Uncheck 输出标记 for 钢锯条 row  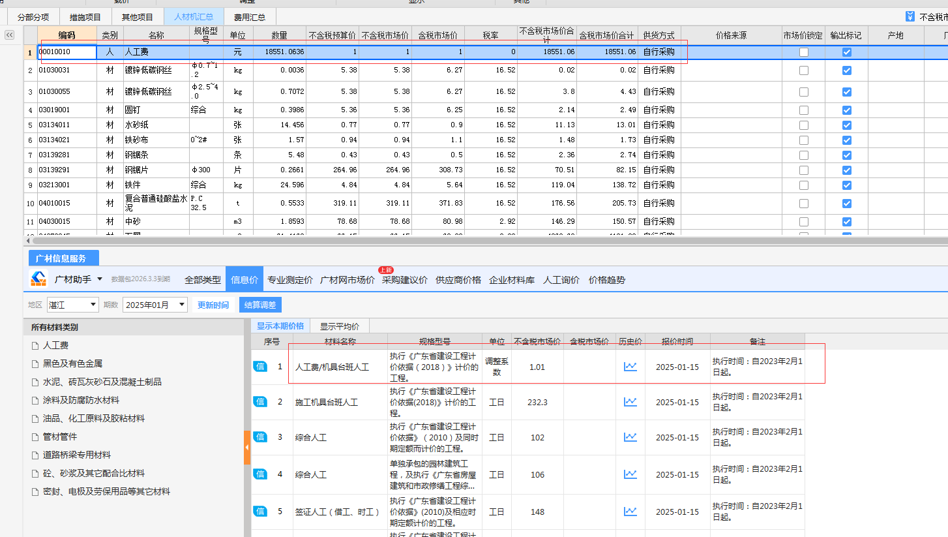846,155
